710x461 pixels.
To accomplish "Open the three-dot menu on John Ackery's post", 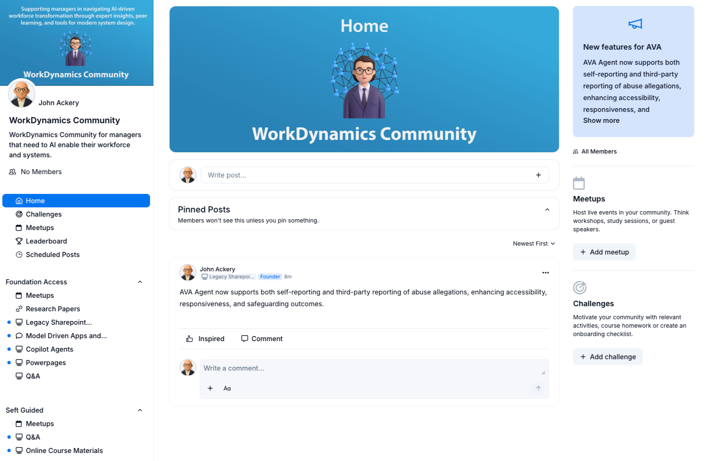I will pyautogui.click(x=545, y=273).
